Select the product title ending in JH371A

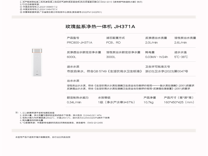point(100,27)
